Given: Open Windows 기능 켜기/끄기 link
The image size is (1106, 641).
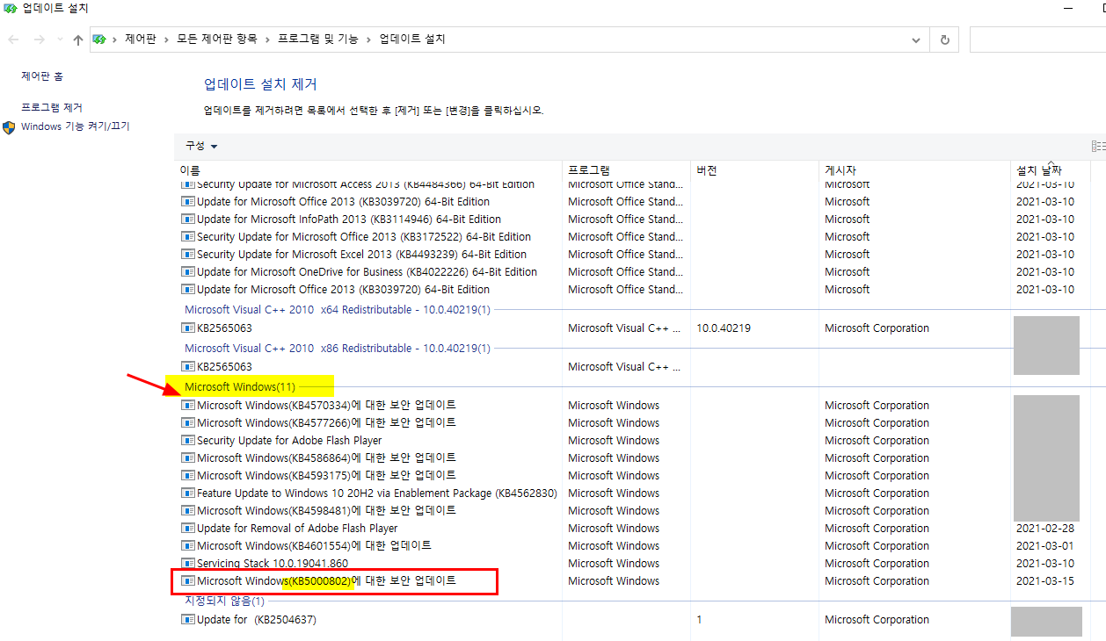Looking at the screenshot, I should coord(75,126).
